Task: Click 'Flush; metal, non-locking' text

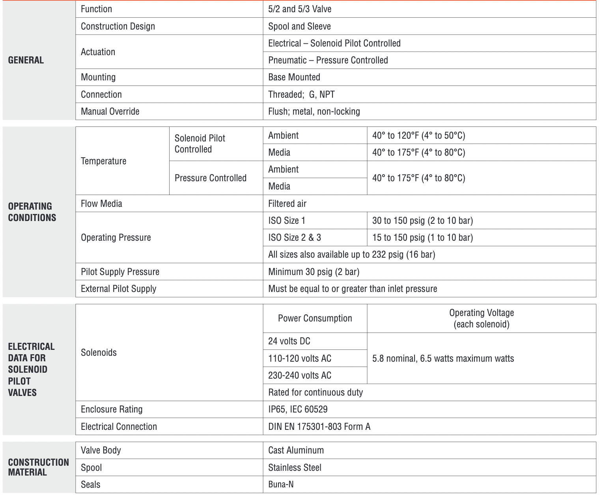Action: tap(314, 111)
